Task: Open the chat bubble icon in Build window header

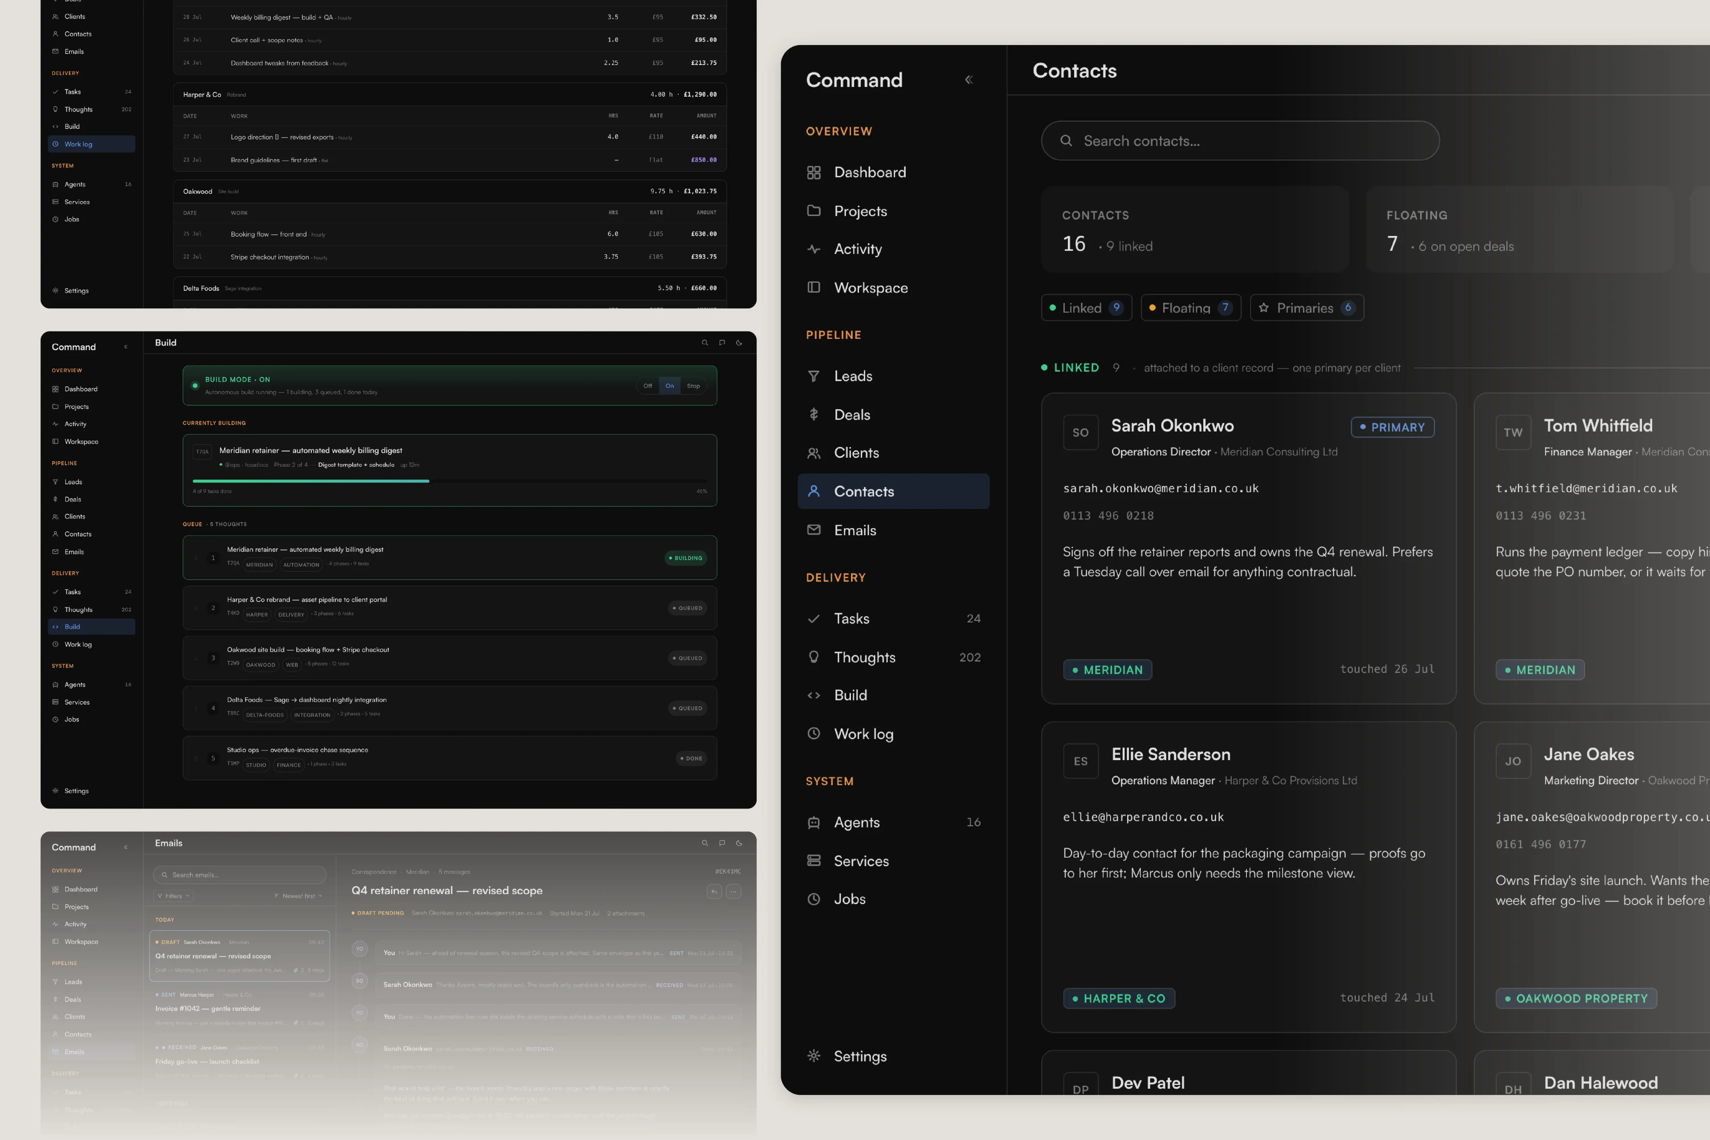Action: click(722, 342)
